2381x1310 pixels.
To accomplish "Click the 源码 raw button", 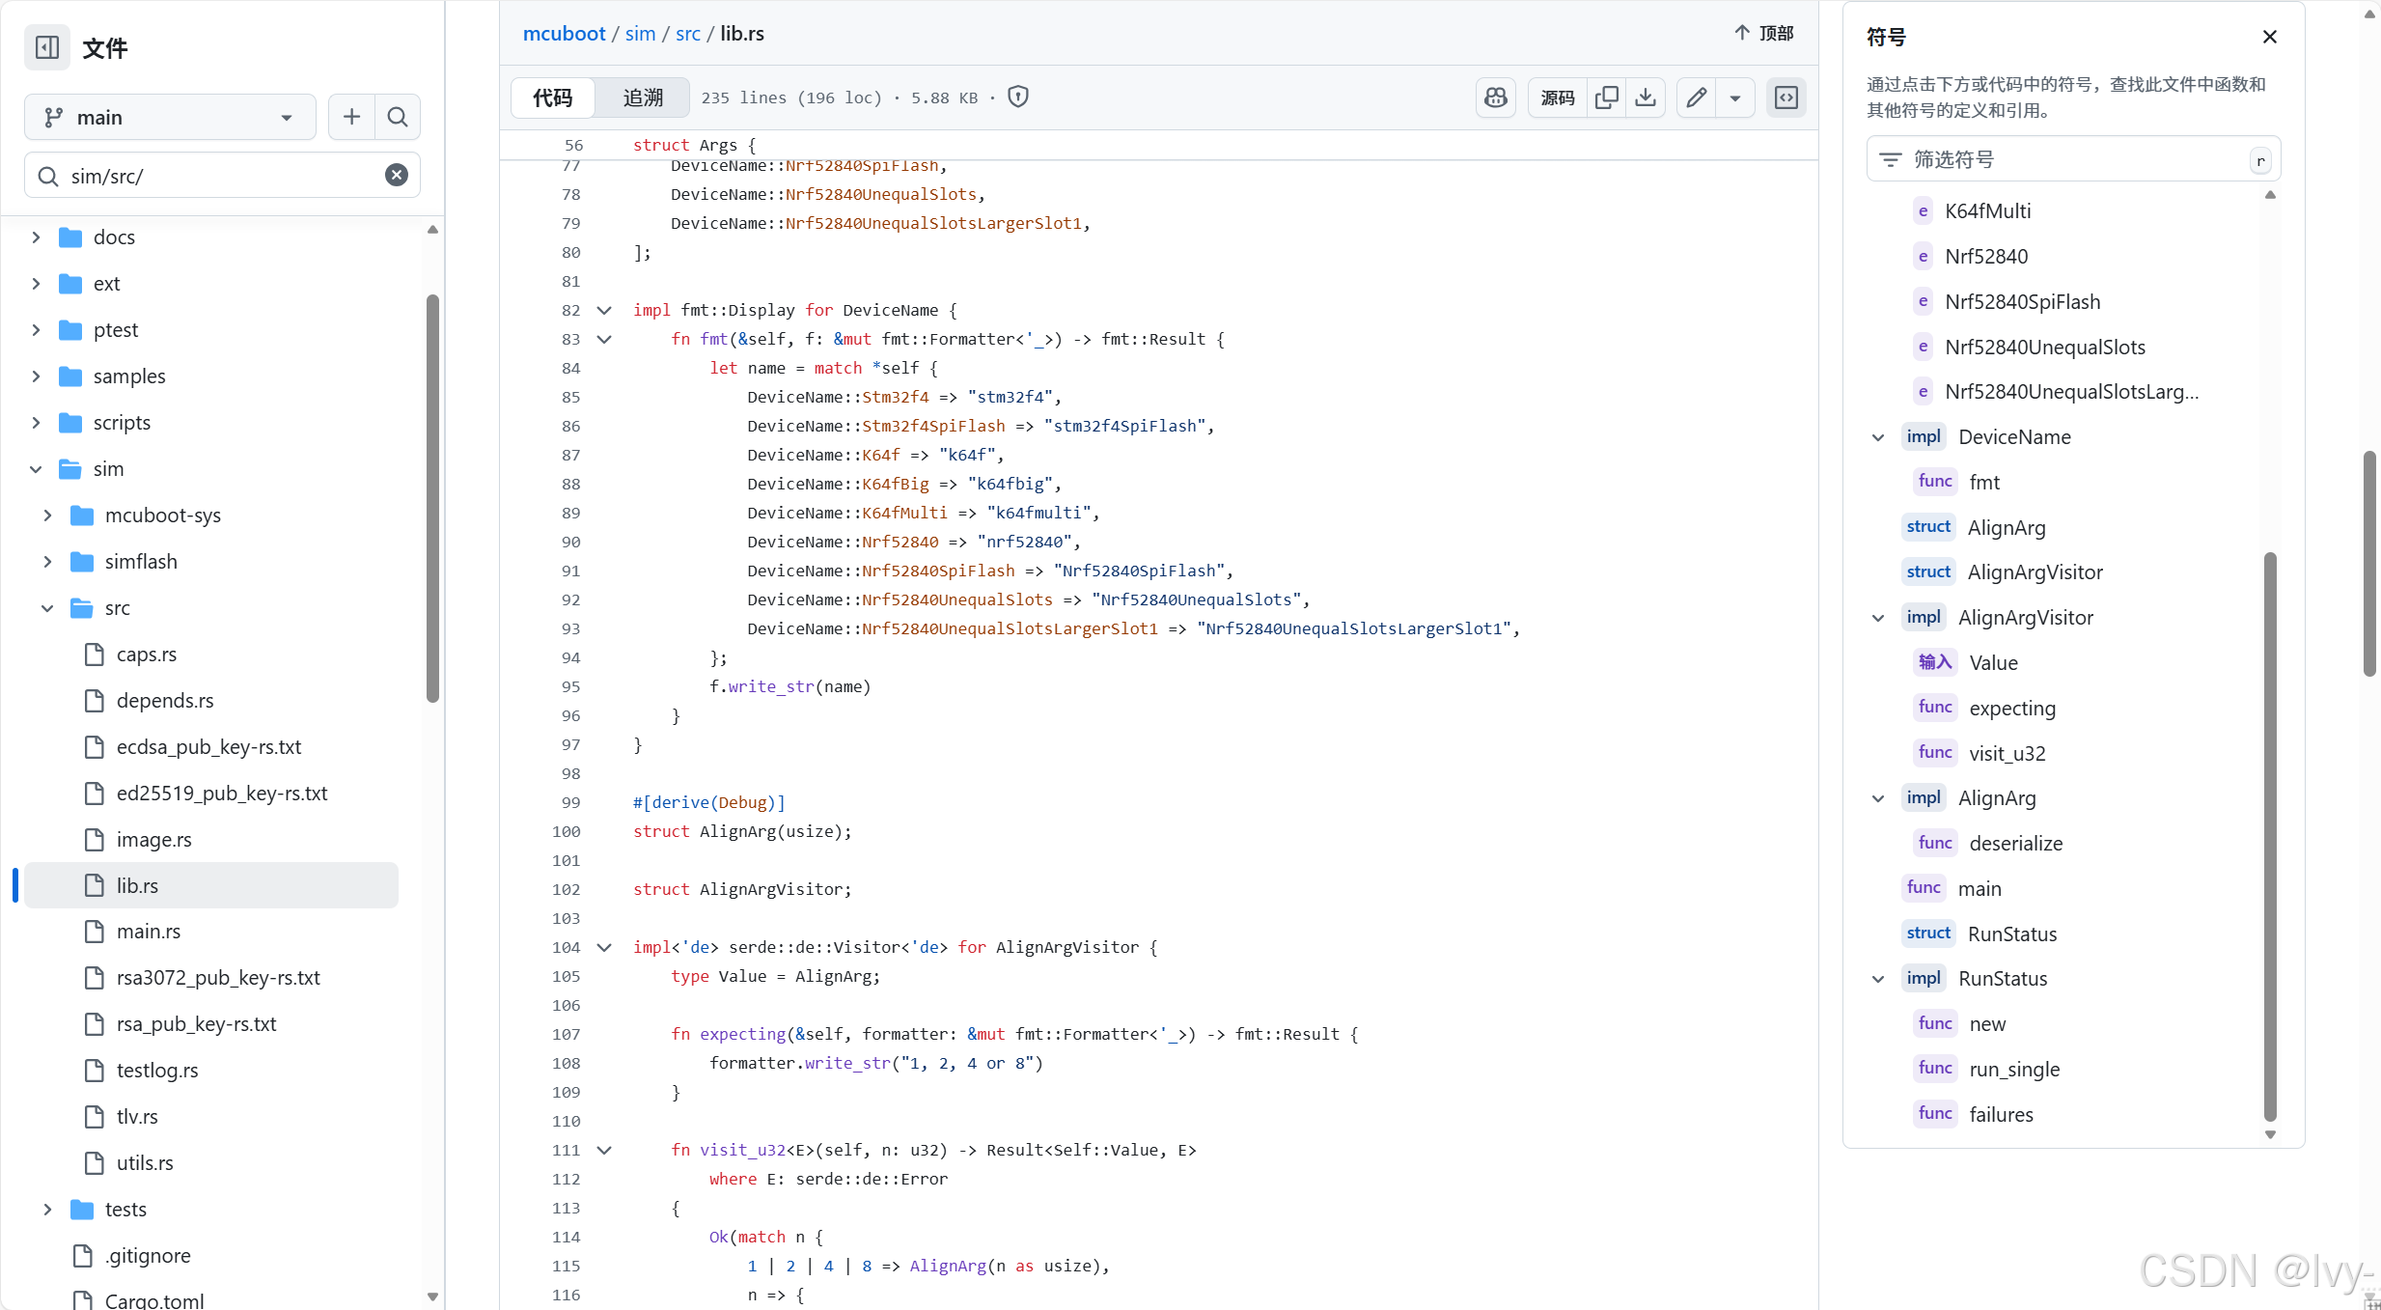I will point(1557,98).
